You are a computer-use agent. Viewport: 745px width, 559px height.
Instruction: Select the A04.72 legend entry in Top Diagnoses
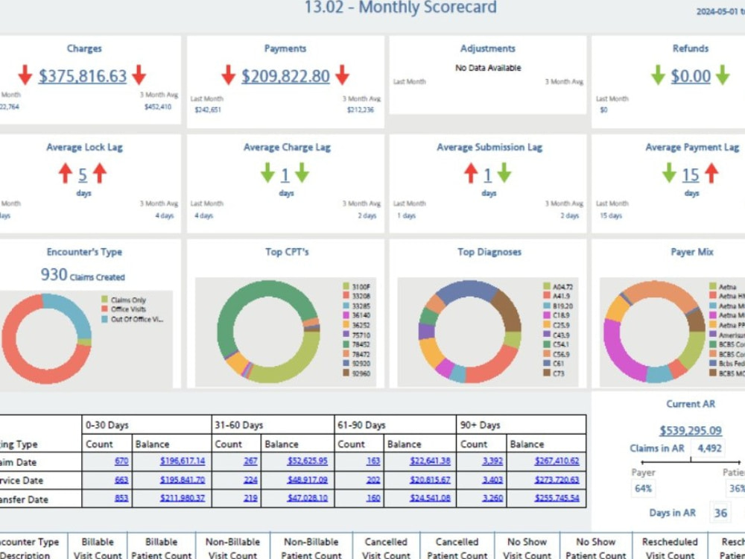(558, 287)
